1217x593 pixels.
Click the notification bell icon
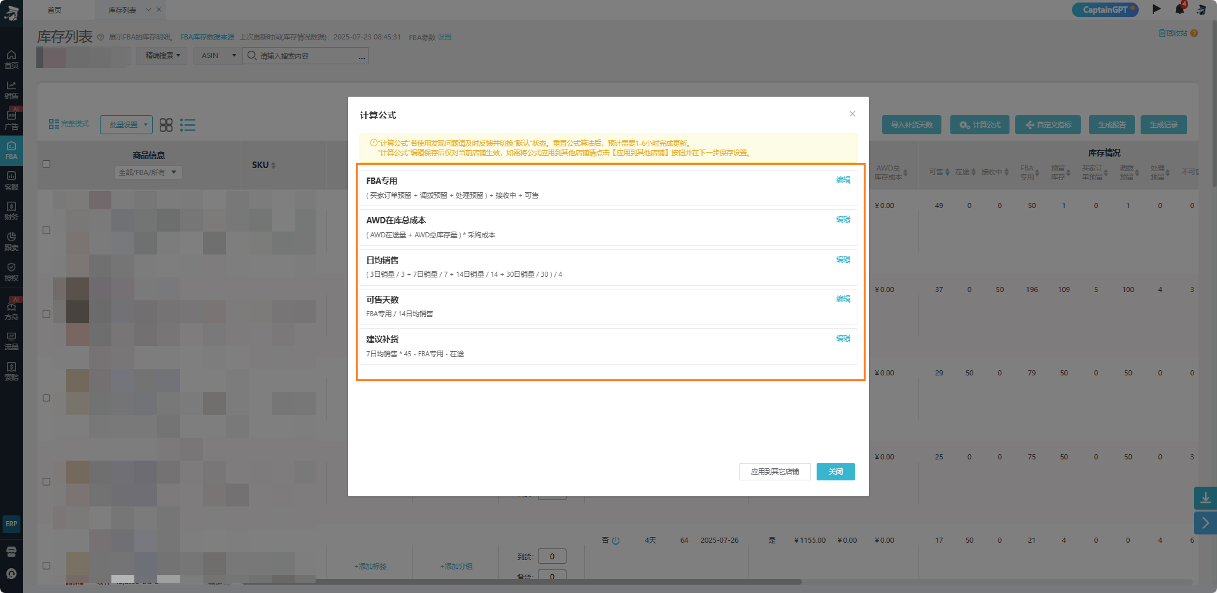coord(1180,9)
